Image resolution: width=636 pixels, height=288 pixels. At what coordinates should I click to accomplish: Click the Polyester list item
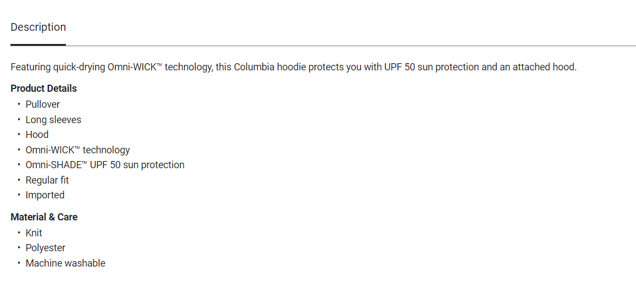pos(45,248)
